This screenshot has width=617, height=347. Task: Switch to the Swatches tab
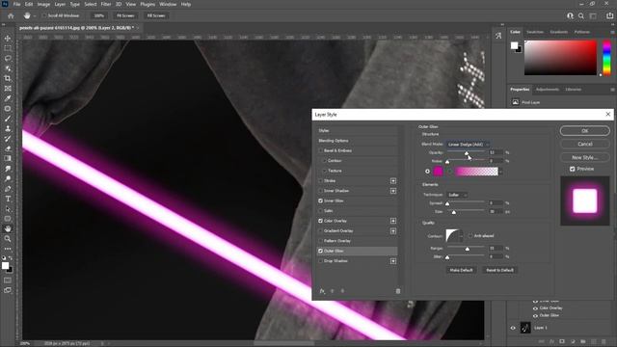pos(535,32)
